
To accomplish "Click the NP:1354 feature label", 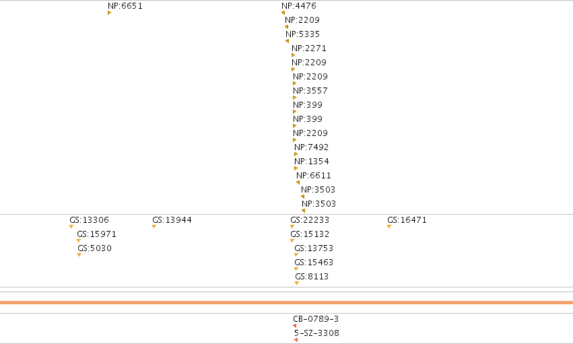I will pos(311,162).
